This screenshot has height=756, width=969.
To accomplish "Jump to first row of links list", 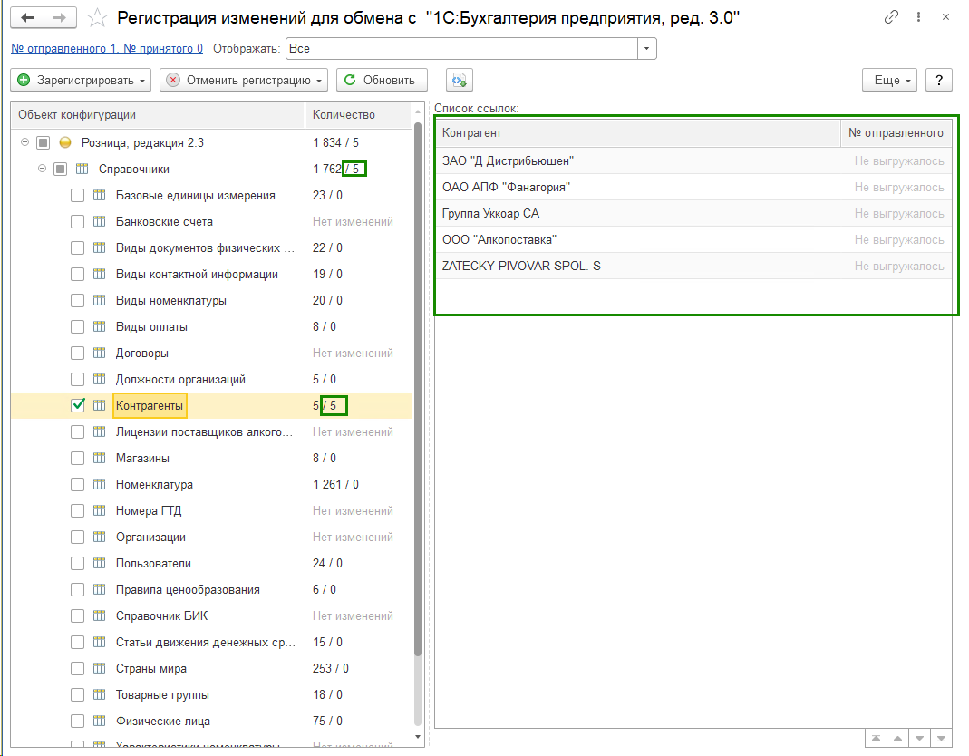I will pos(876,738).
